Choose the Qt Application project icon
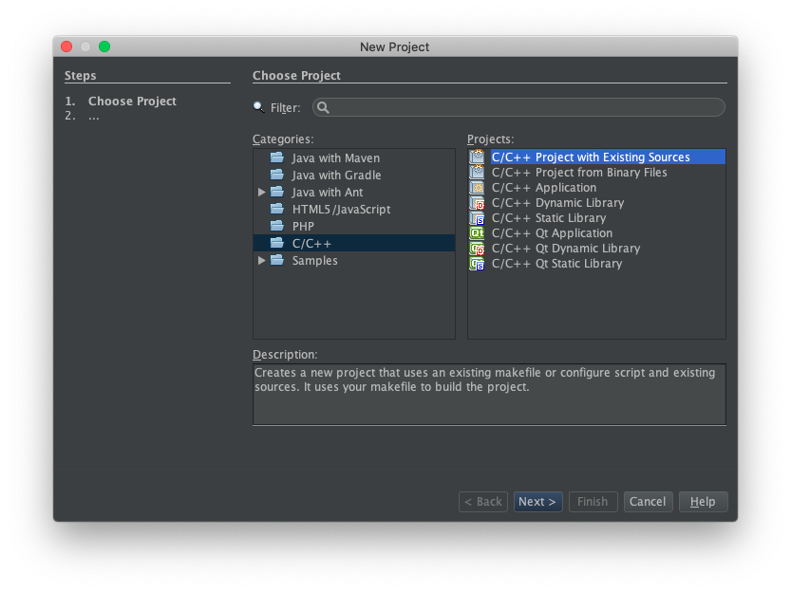This screenshot has width=791, height=592. tap(477, 233)
